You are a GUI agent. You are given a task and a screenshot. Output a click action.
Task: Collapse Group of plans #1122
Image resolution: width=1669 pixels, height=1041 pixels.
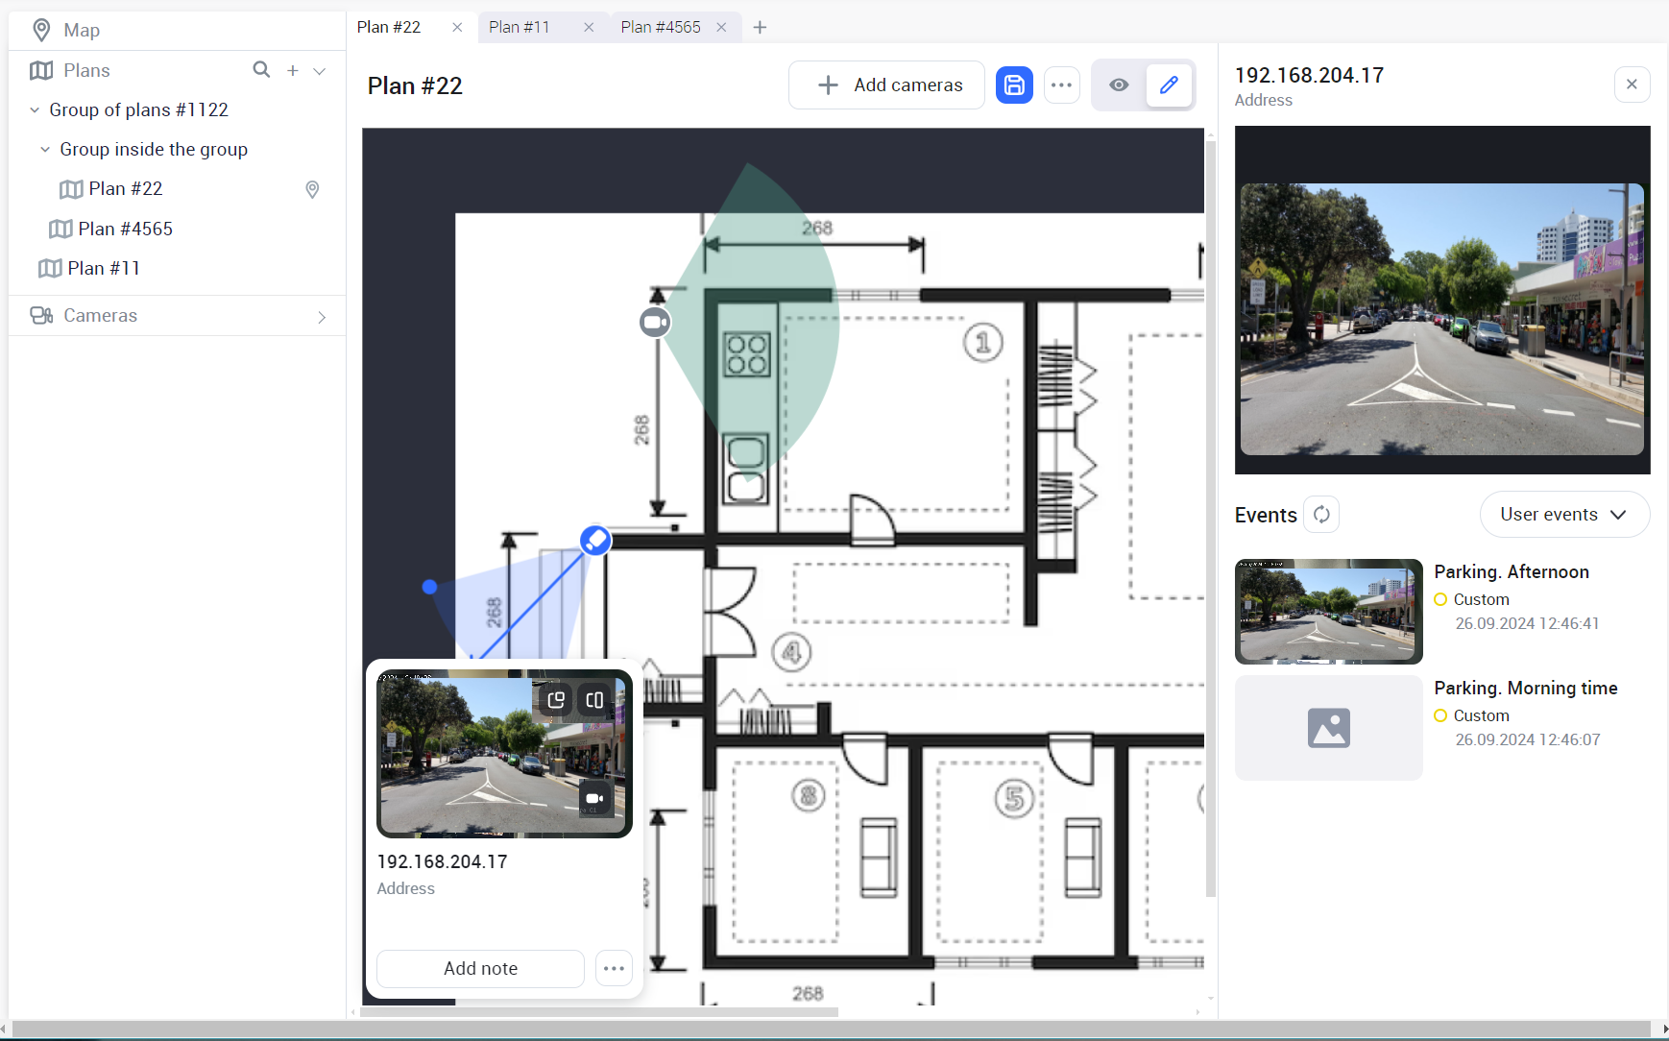[35, 110]
